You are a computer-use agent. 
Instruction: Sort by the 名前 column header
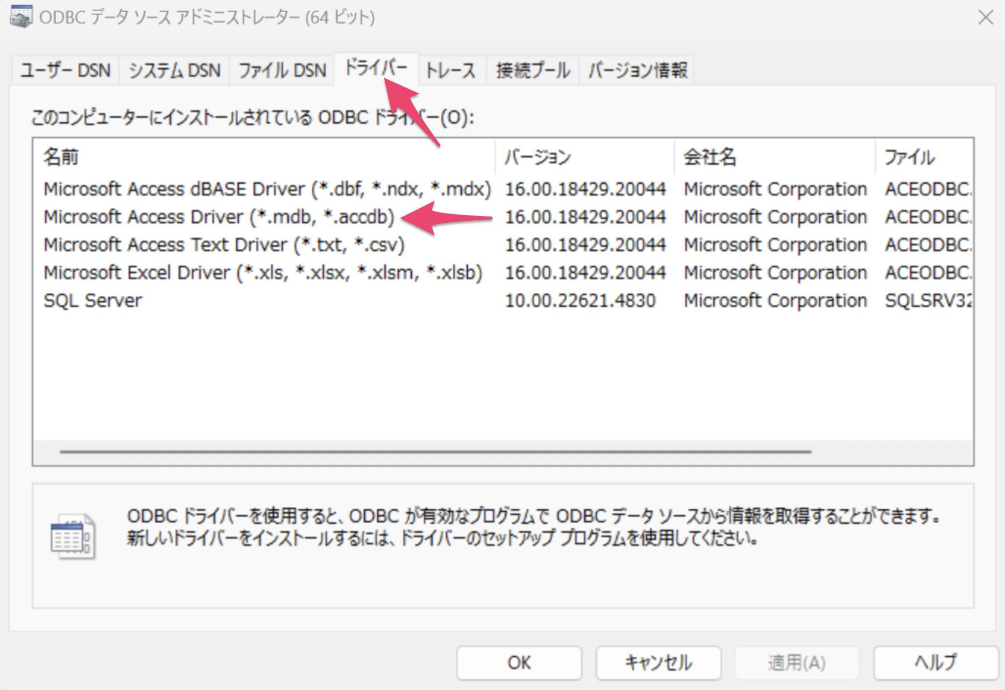click(264, 157)
